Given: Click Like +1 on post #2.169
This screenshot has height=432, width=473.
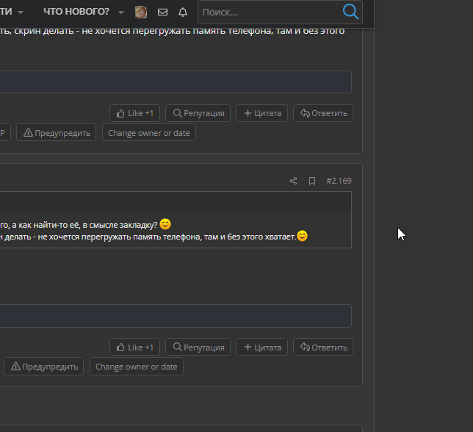Looking at the screenshot, I should [135, 347].
